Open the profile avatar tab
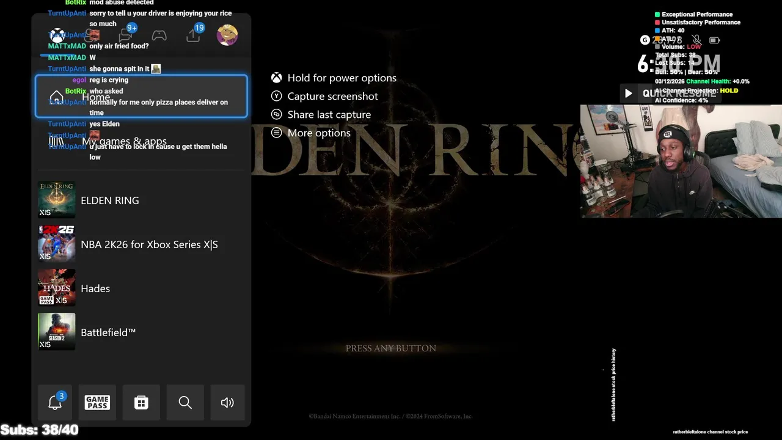This screenshot has height=440, width=782. point(227,35)
